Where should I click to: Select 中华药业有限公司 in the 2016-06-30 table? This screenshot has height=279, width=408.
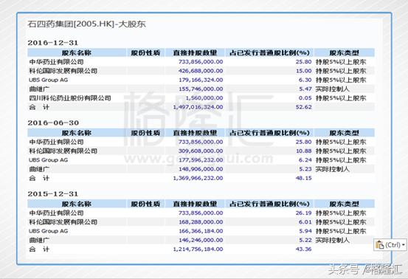57,142
